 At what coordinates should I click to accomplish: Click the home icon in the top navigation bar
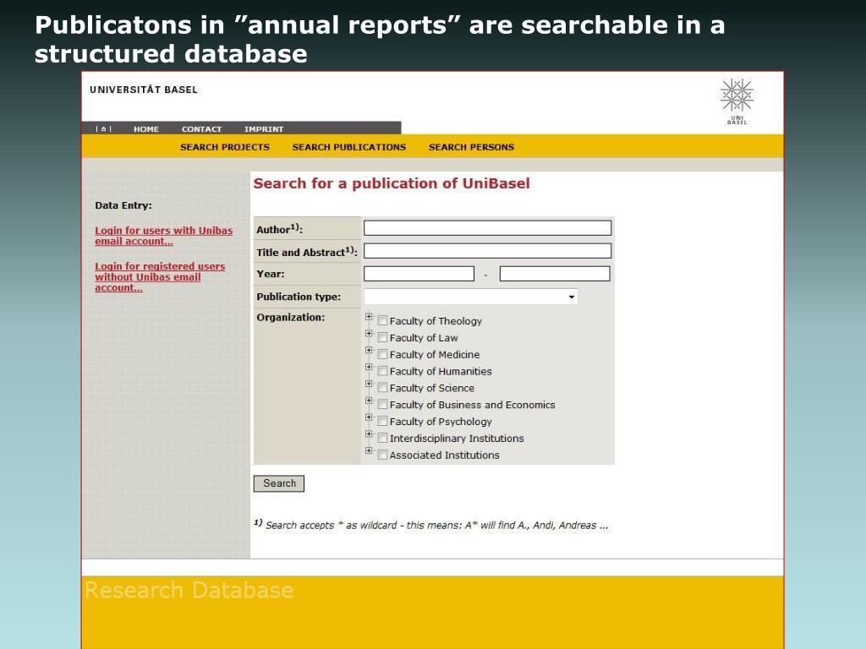103,129
